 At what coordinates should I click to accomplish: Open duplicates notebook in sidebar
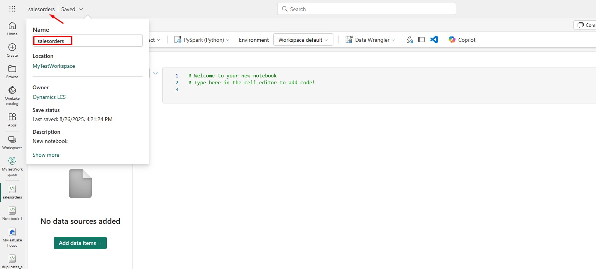12,261
